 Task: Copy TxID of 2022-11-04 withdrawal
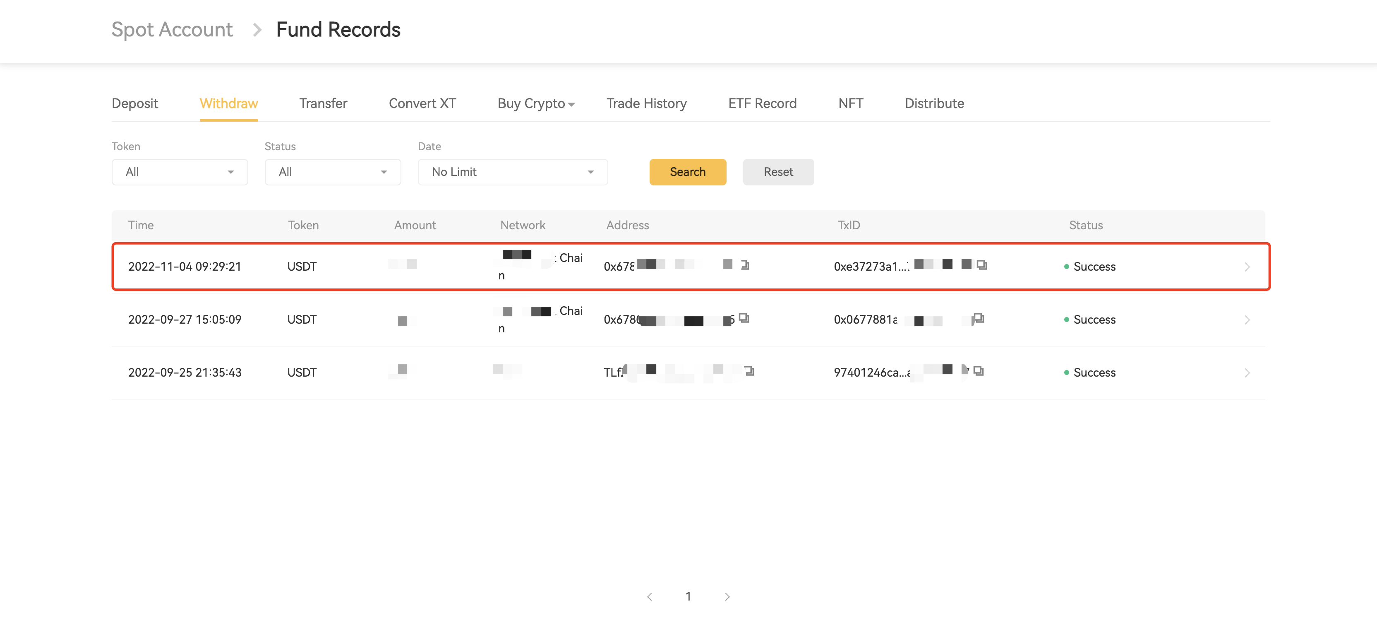981,265
